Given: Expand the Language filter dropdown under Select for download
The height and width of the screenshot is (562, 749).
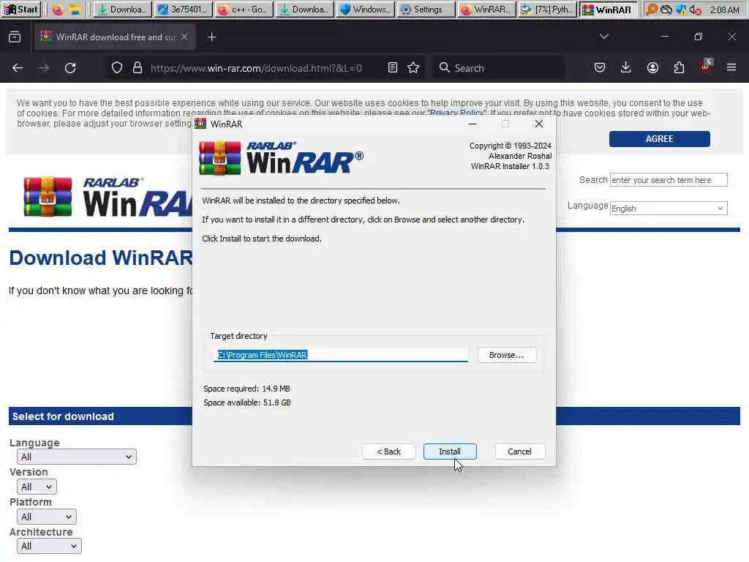Looking at the screenshot, I should point(76,457).
